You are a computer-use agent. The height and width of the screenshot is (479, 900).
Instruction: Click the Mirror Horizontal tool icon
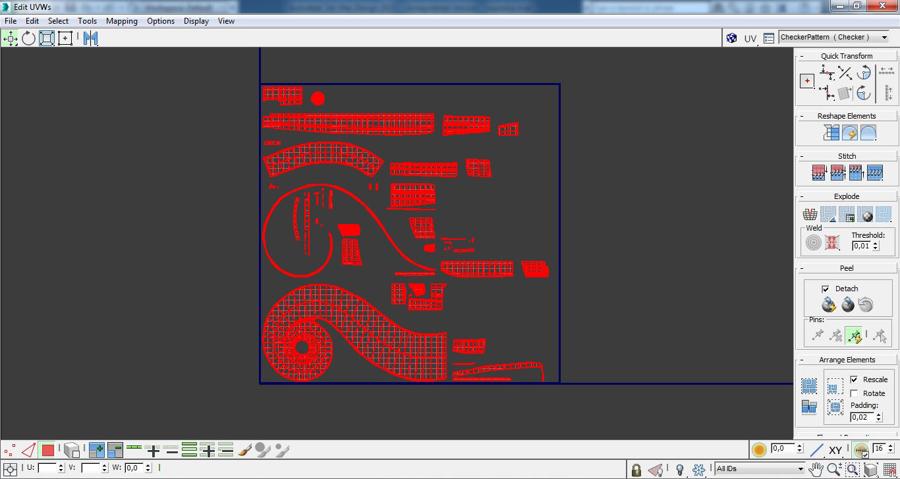[90, 38]
